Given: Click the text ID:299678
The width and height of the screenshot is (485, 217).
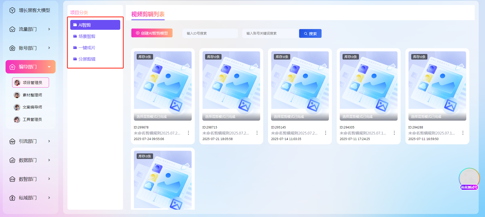Looking at the screenshot, I should 141,127.
